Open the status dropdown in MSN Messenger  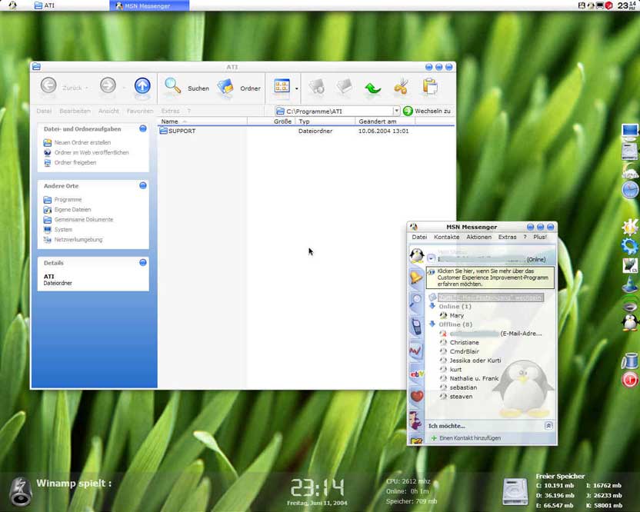coord(431,258)
